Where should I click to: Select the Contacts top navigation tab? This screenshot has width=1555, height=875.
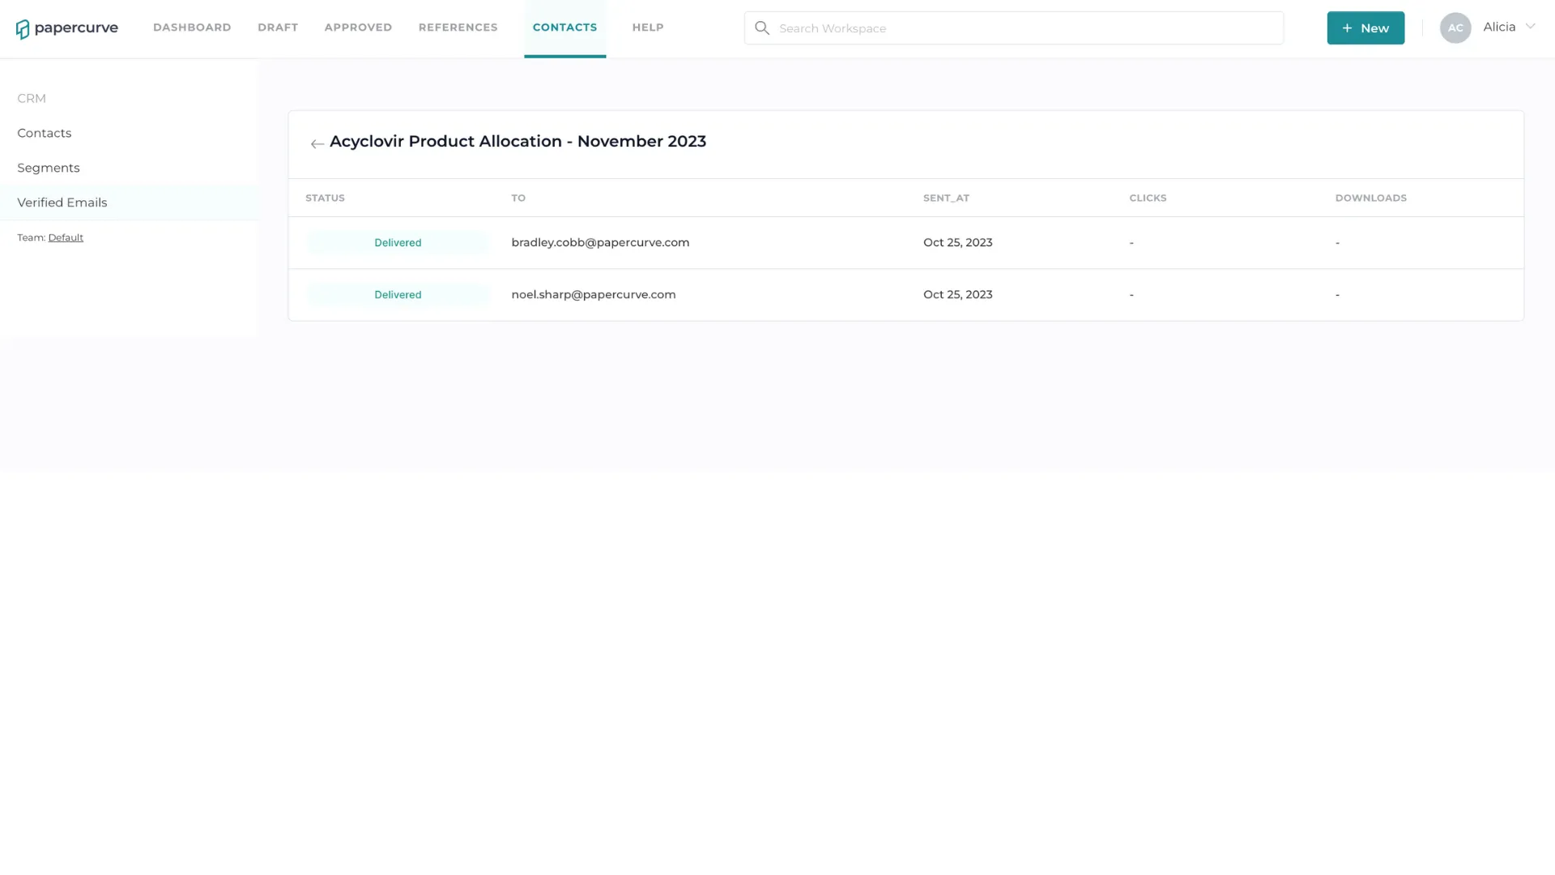coord(565,28)
